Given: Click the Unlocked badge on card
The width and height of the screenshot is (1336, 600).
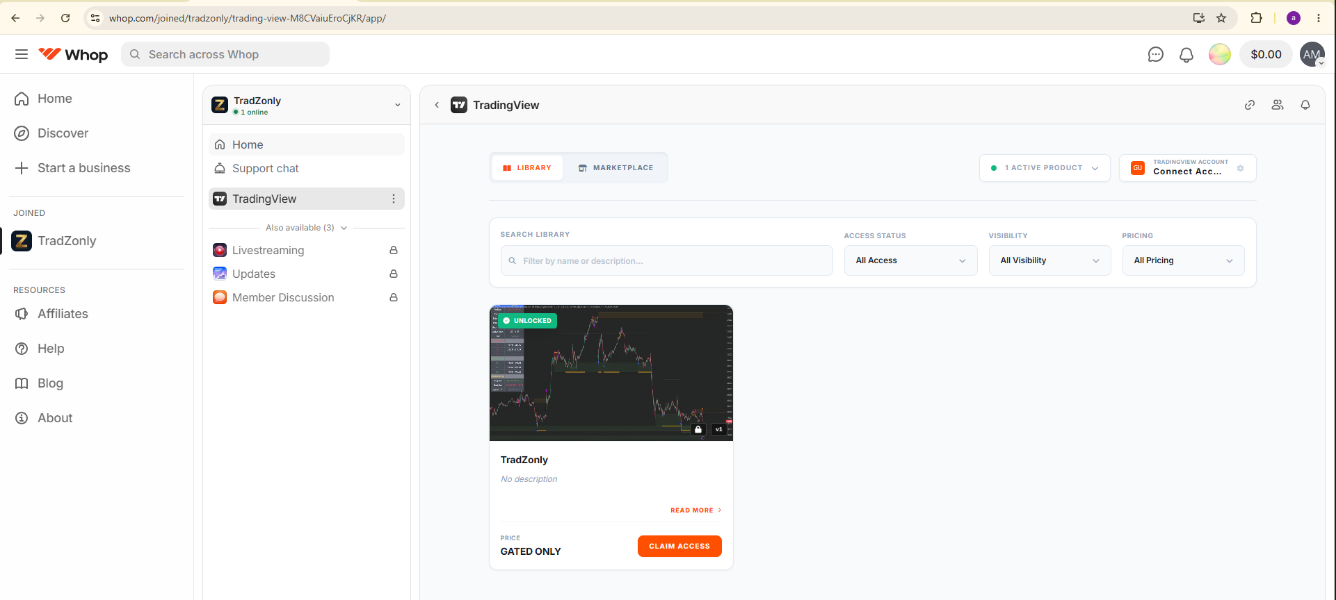Looking at the screenshot, I should point(527,321).
